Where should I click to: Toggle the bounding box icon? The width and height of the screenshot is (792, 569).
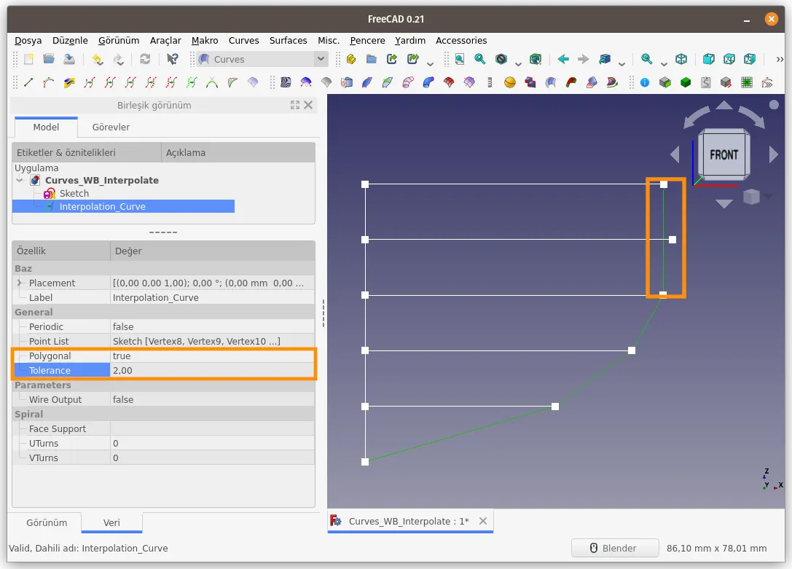tap(536, 59)
